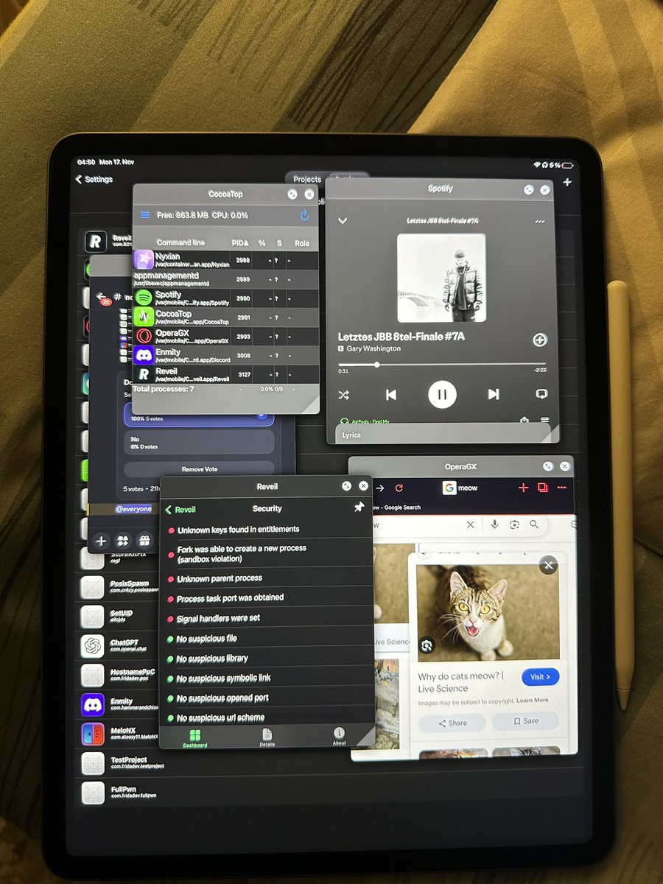Search the cat image with lens icon
This screenshot has height=884, width=663.
coord(427,645)
